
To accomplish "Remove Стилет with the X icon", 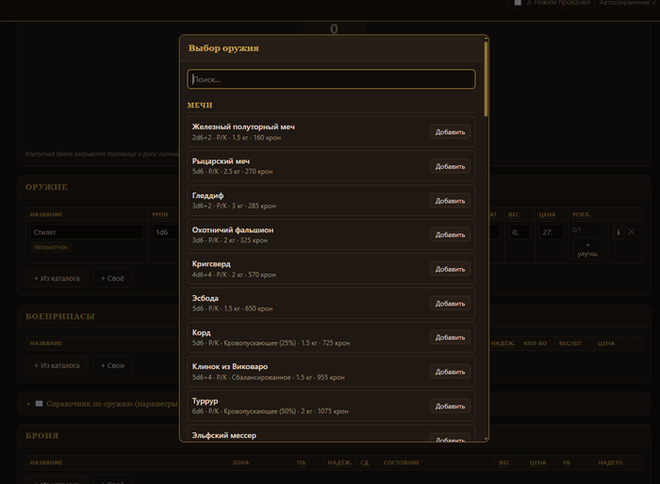I will pyautogui.click(x=632, y=232).
